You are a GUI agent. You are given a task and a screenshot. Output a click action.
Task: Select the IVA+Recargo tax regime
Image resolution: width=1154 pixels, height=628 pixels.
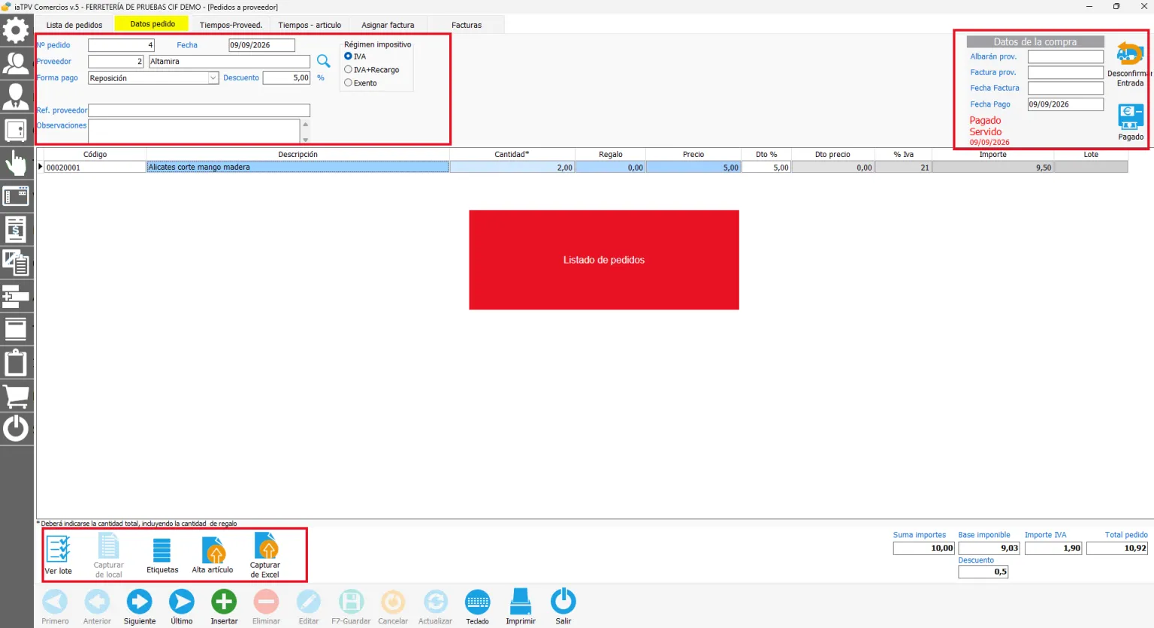(348, 70)
